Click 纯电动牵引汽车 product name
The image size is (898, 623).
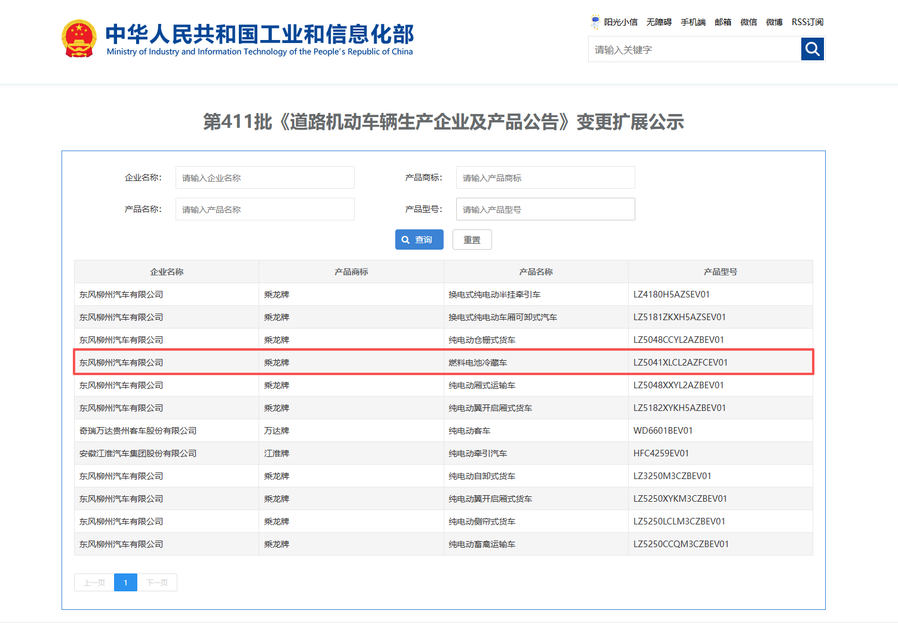click(478, 453)
